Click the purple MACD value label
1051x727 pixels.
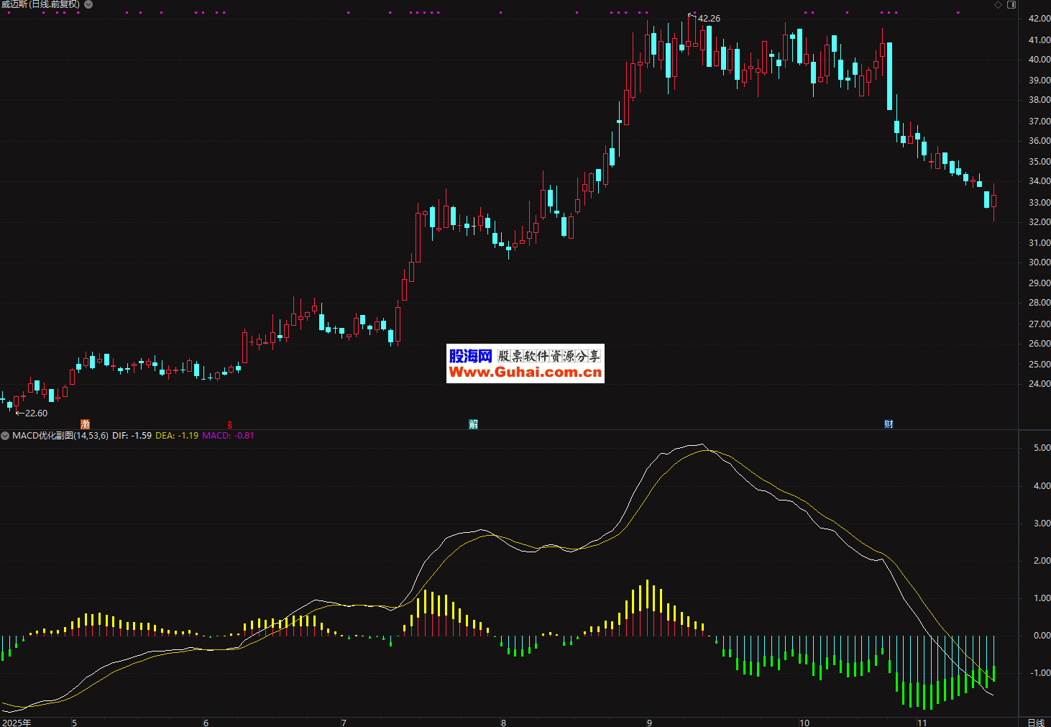click(x=228, y=436)
